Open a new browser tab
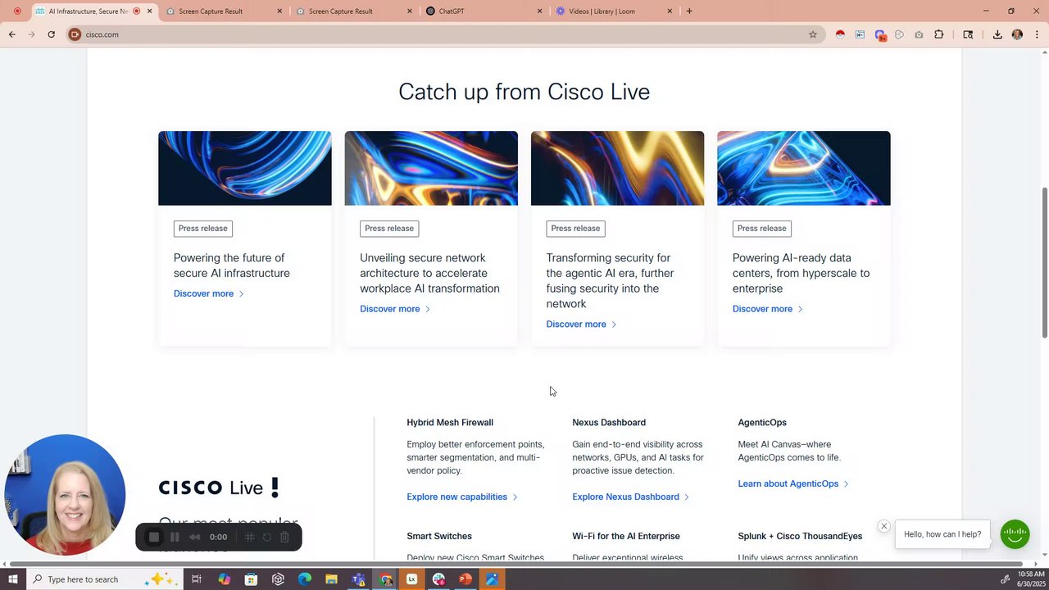This screenshot has height=590, width=1049. [x=689, y=11]
